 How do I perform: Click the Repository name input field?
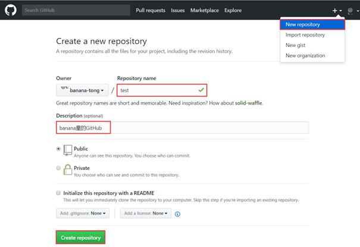(162, 90)
